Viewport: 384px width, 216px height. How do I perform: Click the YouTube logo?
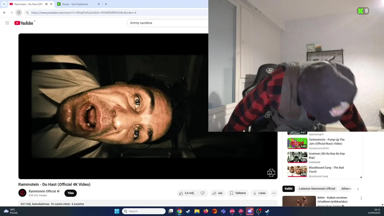(x=24, y=23)
